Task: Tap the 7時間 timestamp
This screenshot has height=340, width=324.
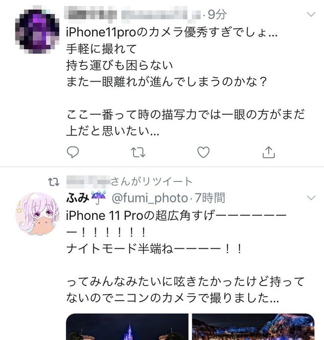Action: (x=210, y=198)
